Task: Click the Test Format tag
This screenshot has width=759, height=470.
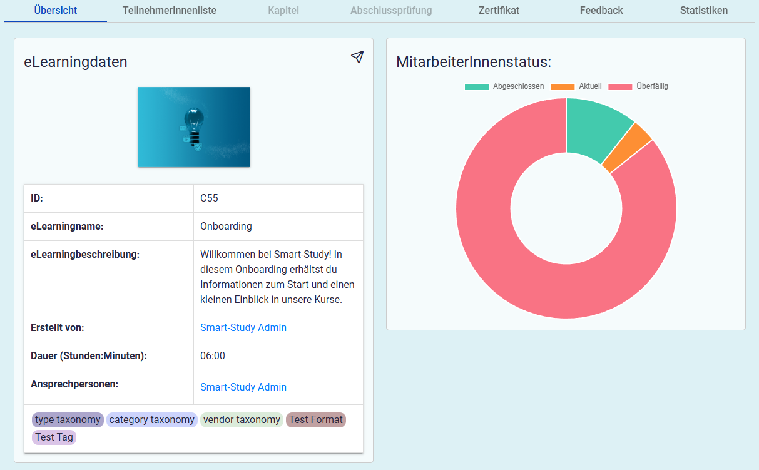Action: click(x=315, y=420)
